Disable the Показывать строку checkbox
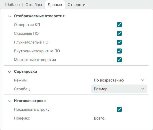This screenshot has height=130, width=153. 119,109
